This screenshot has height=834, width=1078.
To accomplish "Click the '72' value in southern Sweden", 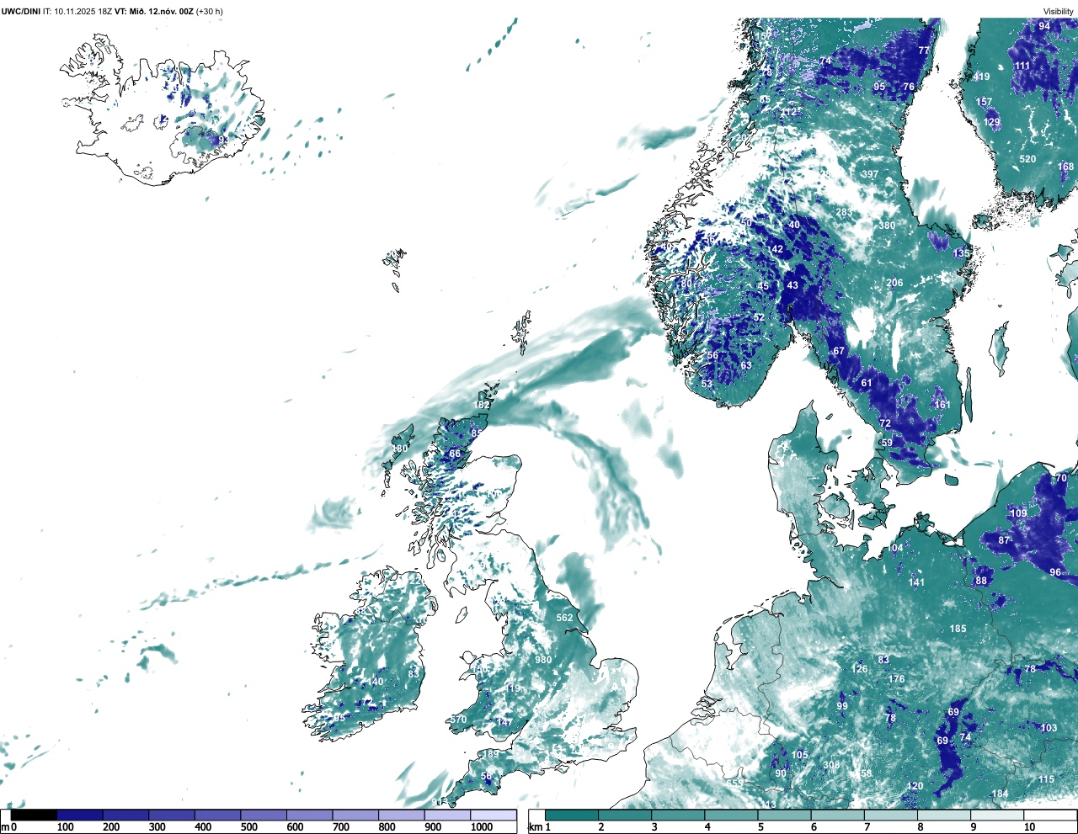I will (x=885, y=423).
